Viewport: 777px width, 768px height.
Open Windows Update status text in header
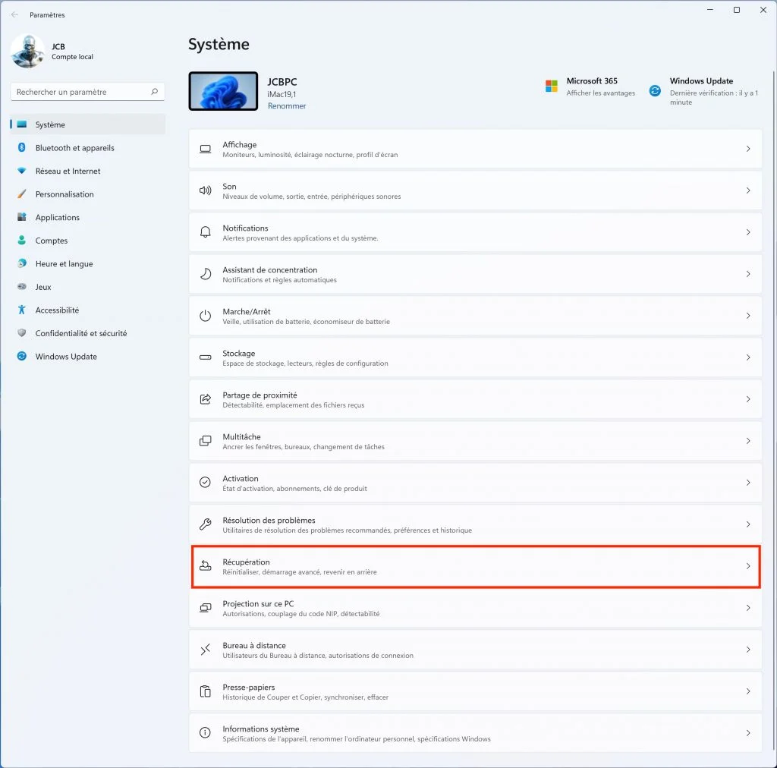click(713, 98)
